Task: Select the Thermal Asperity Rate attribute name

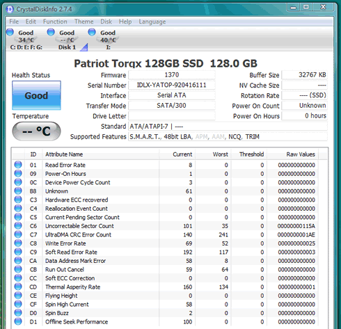Action: pyautogui.click(x=72, y=287)
